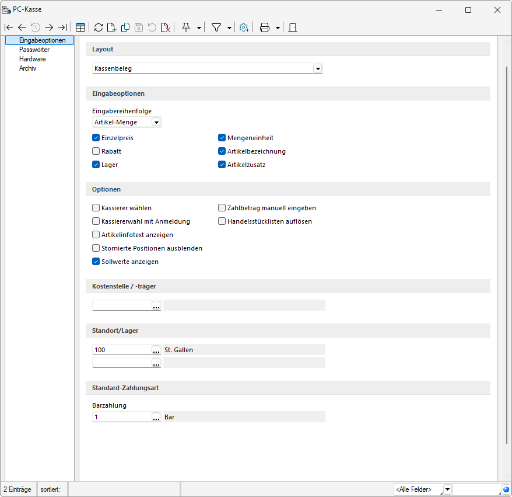Screen dimensions: 512x497
Task: Tick the Kassierer wählen checkbox
Action: click(96, 208)
